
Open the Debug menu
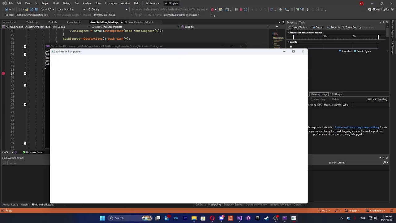click(x=67, y=3)
